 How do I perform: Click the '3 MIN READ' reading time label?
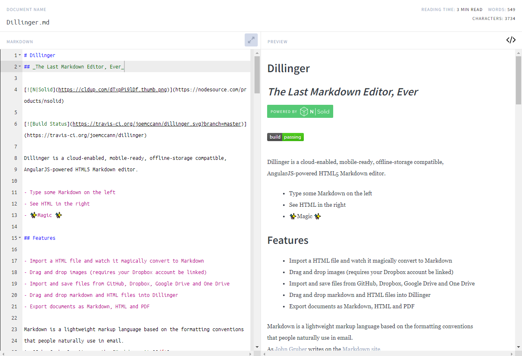point(469,9)
